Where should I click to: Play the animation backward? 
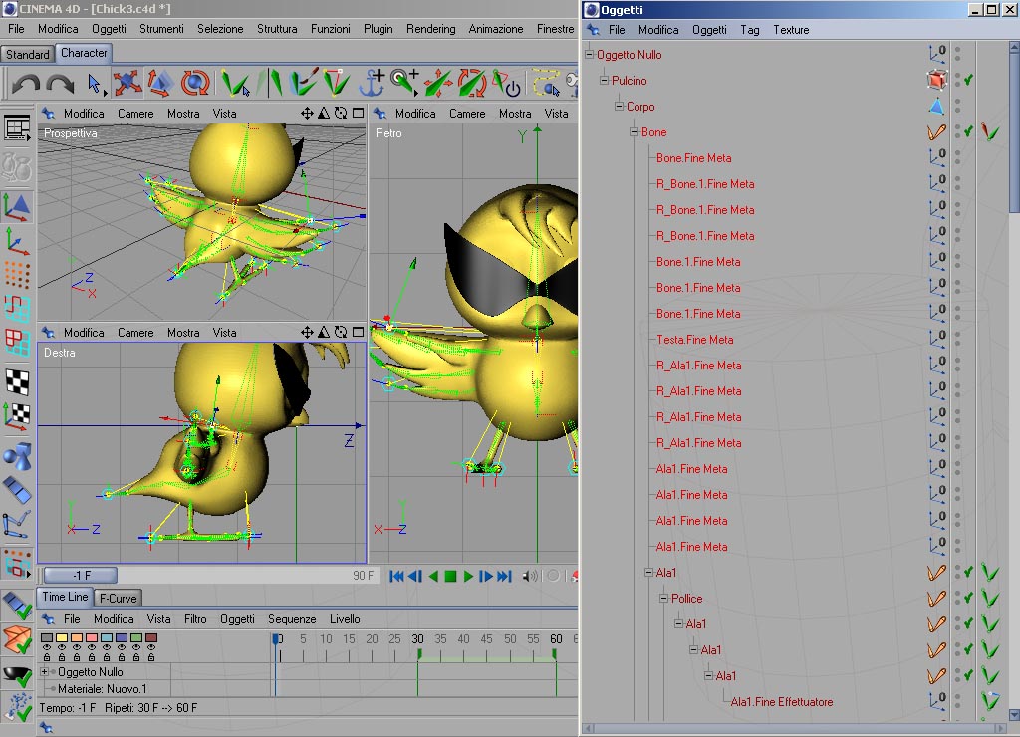(433, 576)
